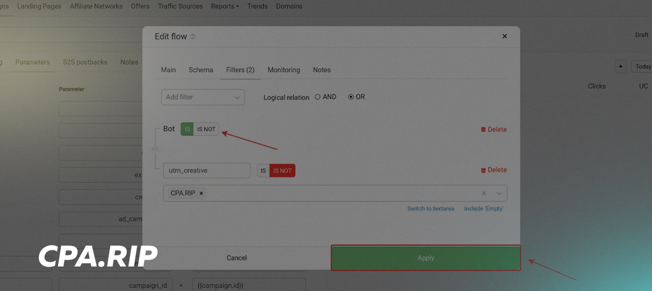Expand the utm_creative values dropdown arrow

(499, 193)
